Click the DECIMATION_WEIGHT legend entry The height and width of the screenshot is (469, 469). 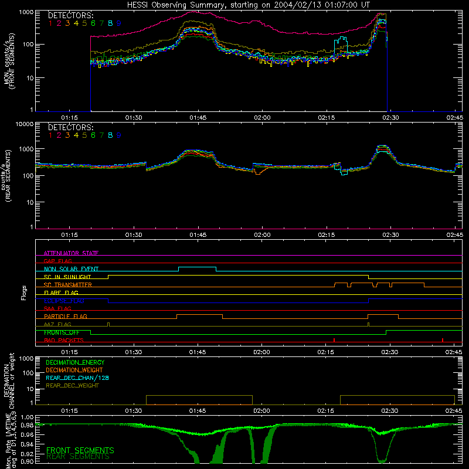tap(74, 370)
